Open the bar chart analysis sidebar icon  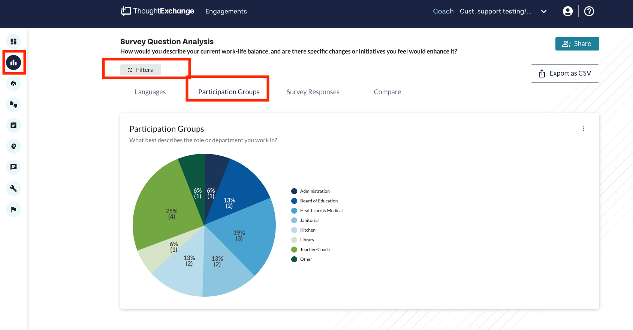tap(13, 62)
